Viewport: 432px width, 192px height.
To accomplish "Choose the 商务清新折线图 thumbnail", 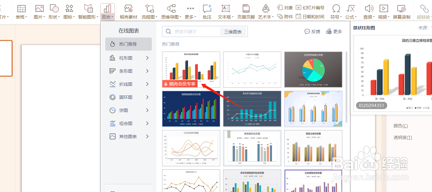I will click(252, 70).
